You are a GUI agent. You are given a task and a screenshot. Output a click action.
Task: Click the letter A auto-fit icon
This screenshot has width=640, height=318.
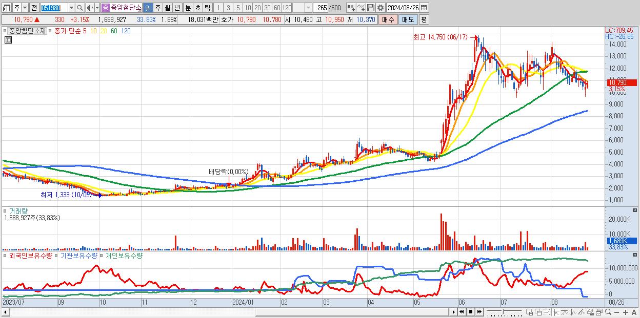click(x=634, y=312)
